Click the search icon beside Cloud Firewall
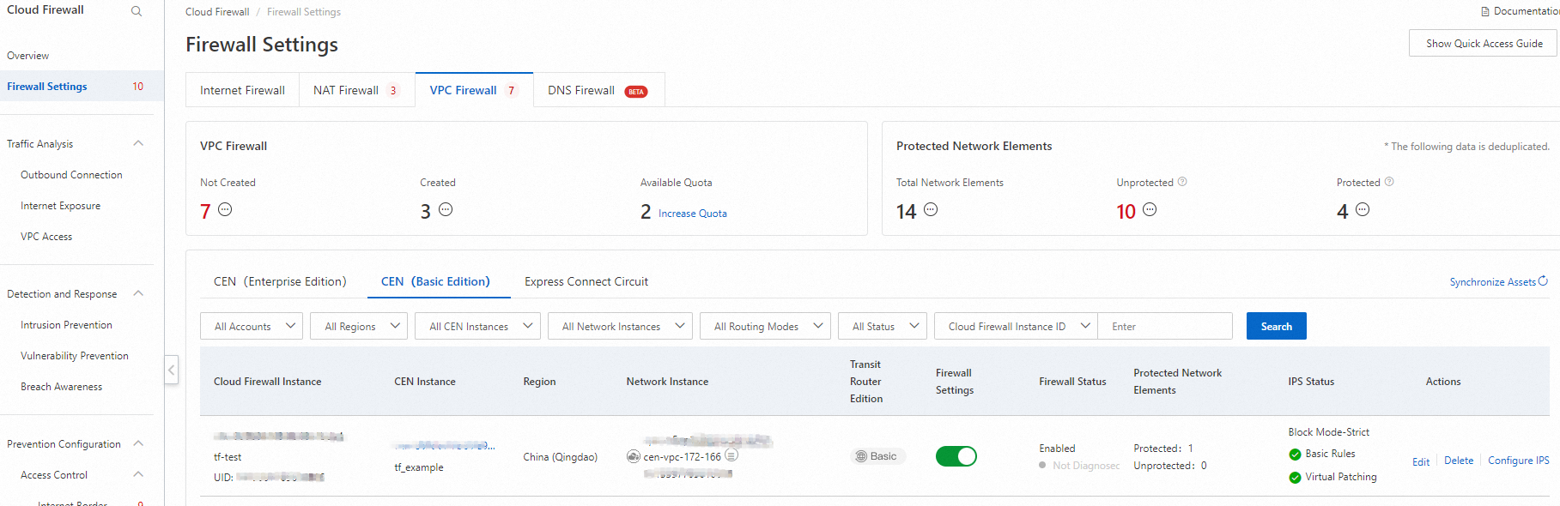The image size is (1560, 506). (137, 11)
